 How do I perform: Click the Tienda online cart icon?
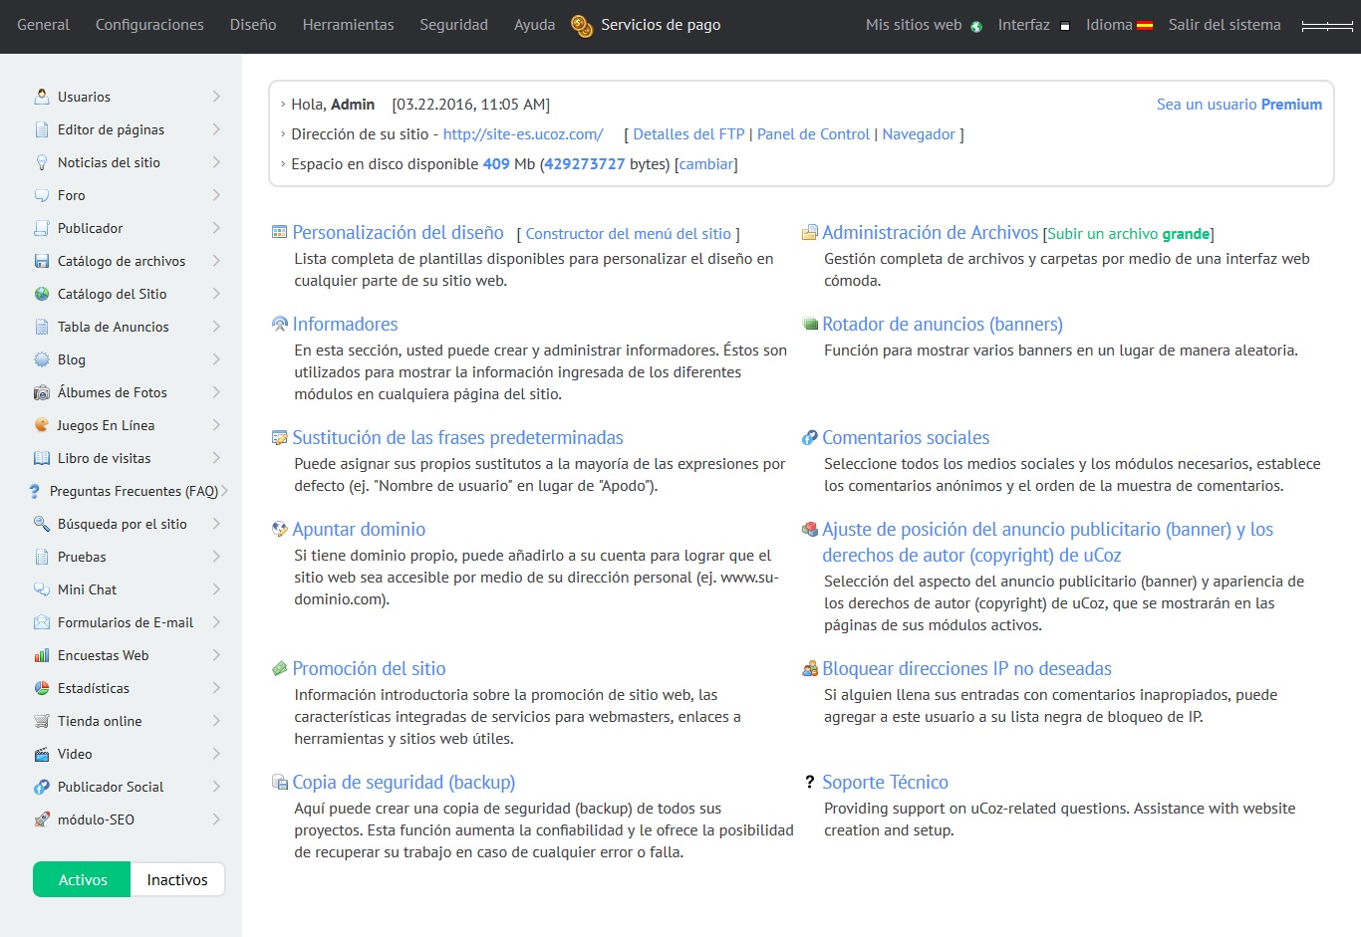click(42, 721)
